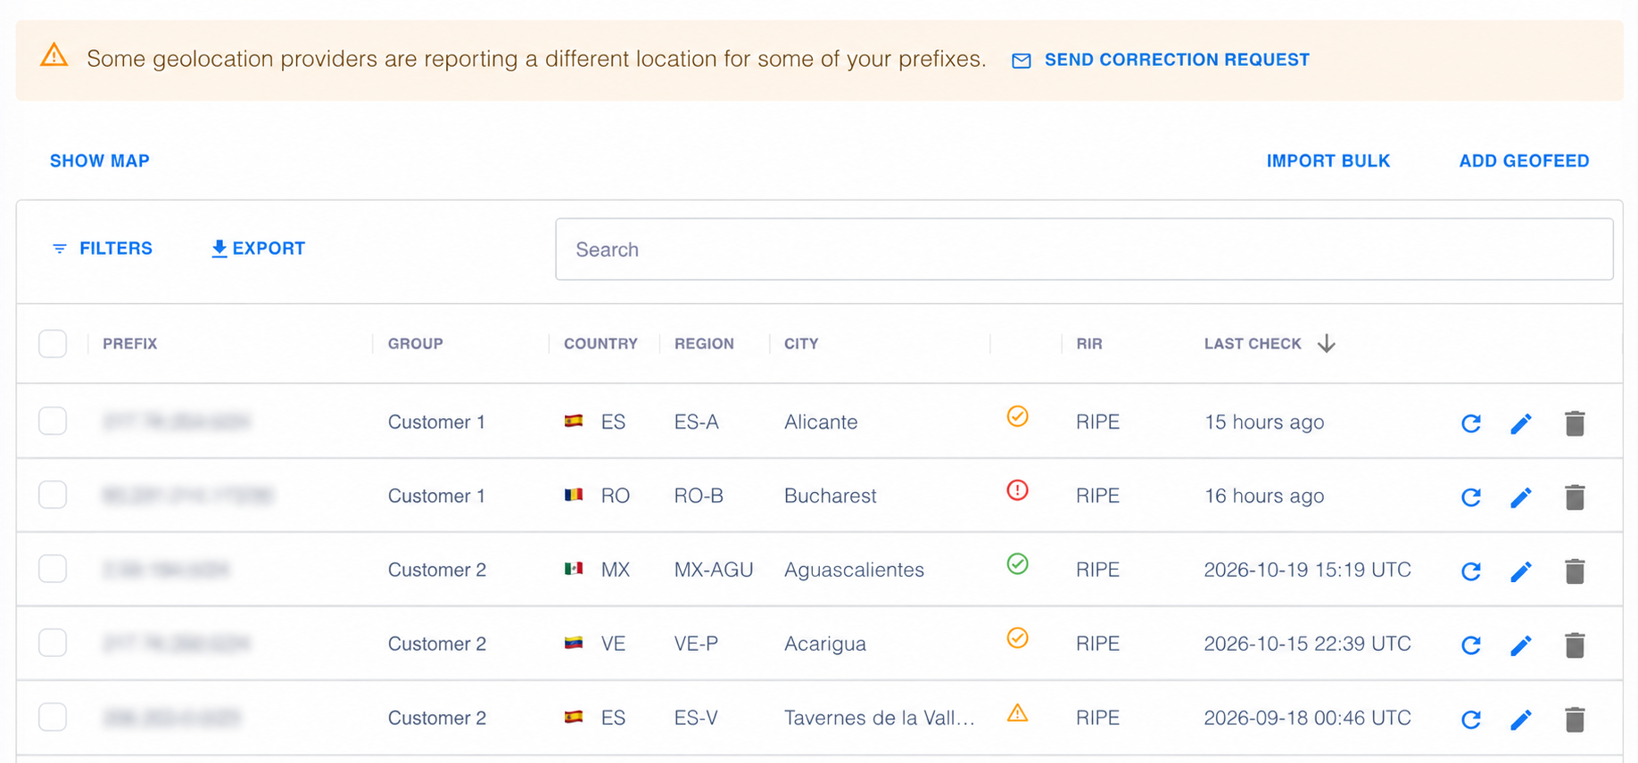The image size is (1638, 763).
Task: Delete the Aguascalientes prefix row
Action: click(1575, 571)
